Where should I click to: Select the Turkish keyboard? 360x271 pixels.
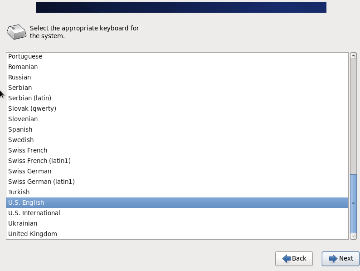pyautogui.click(x=177, y=192)
